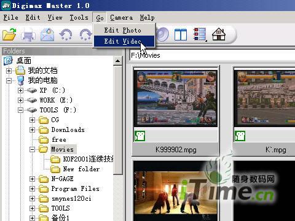
Task: Click the KOF2001 folder icon
Action: tap(55, 159)
